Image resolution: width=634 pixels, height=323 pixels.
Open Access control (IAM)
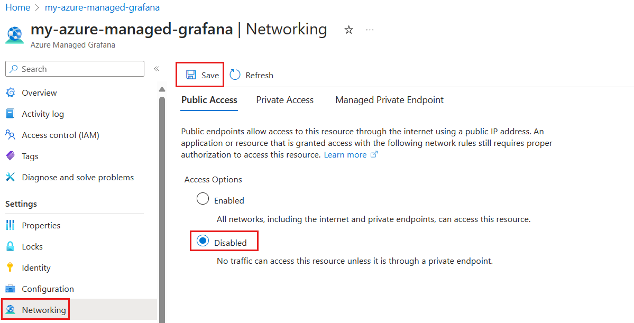59,135
